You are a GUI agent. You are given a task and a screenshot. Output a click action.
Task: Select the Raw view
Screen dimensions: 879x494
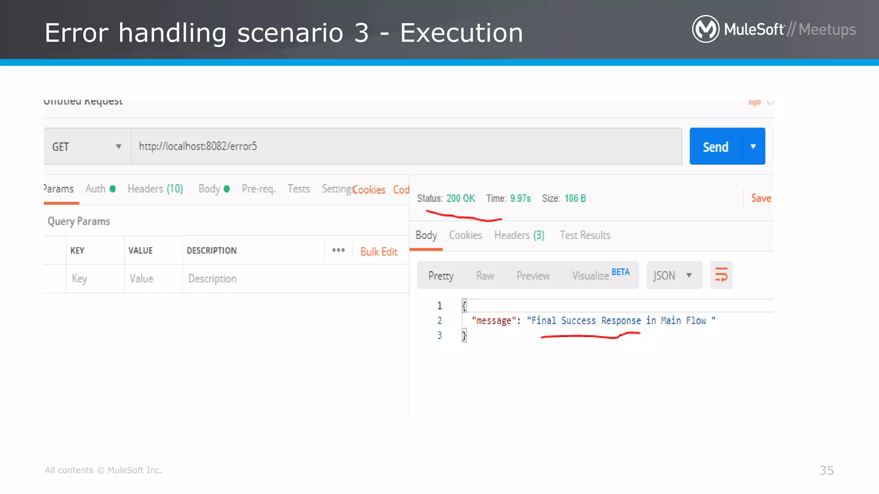coord(485,276)
